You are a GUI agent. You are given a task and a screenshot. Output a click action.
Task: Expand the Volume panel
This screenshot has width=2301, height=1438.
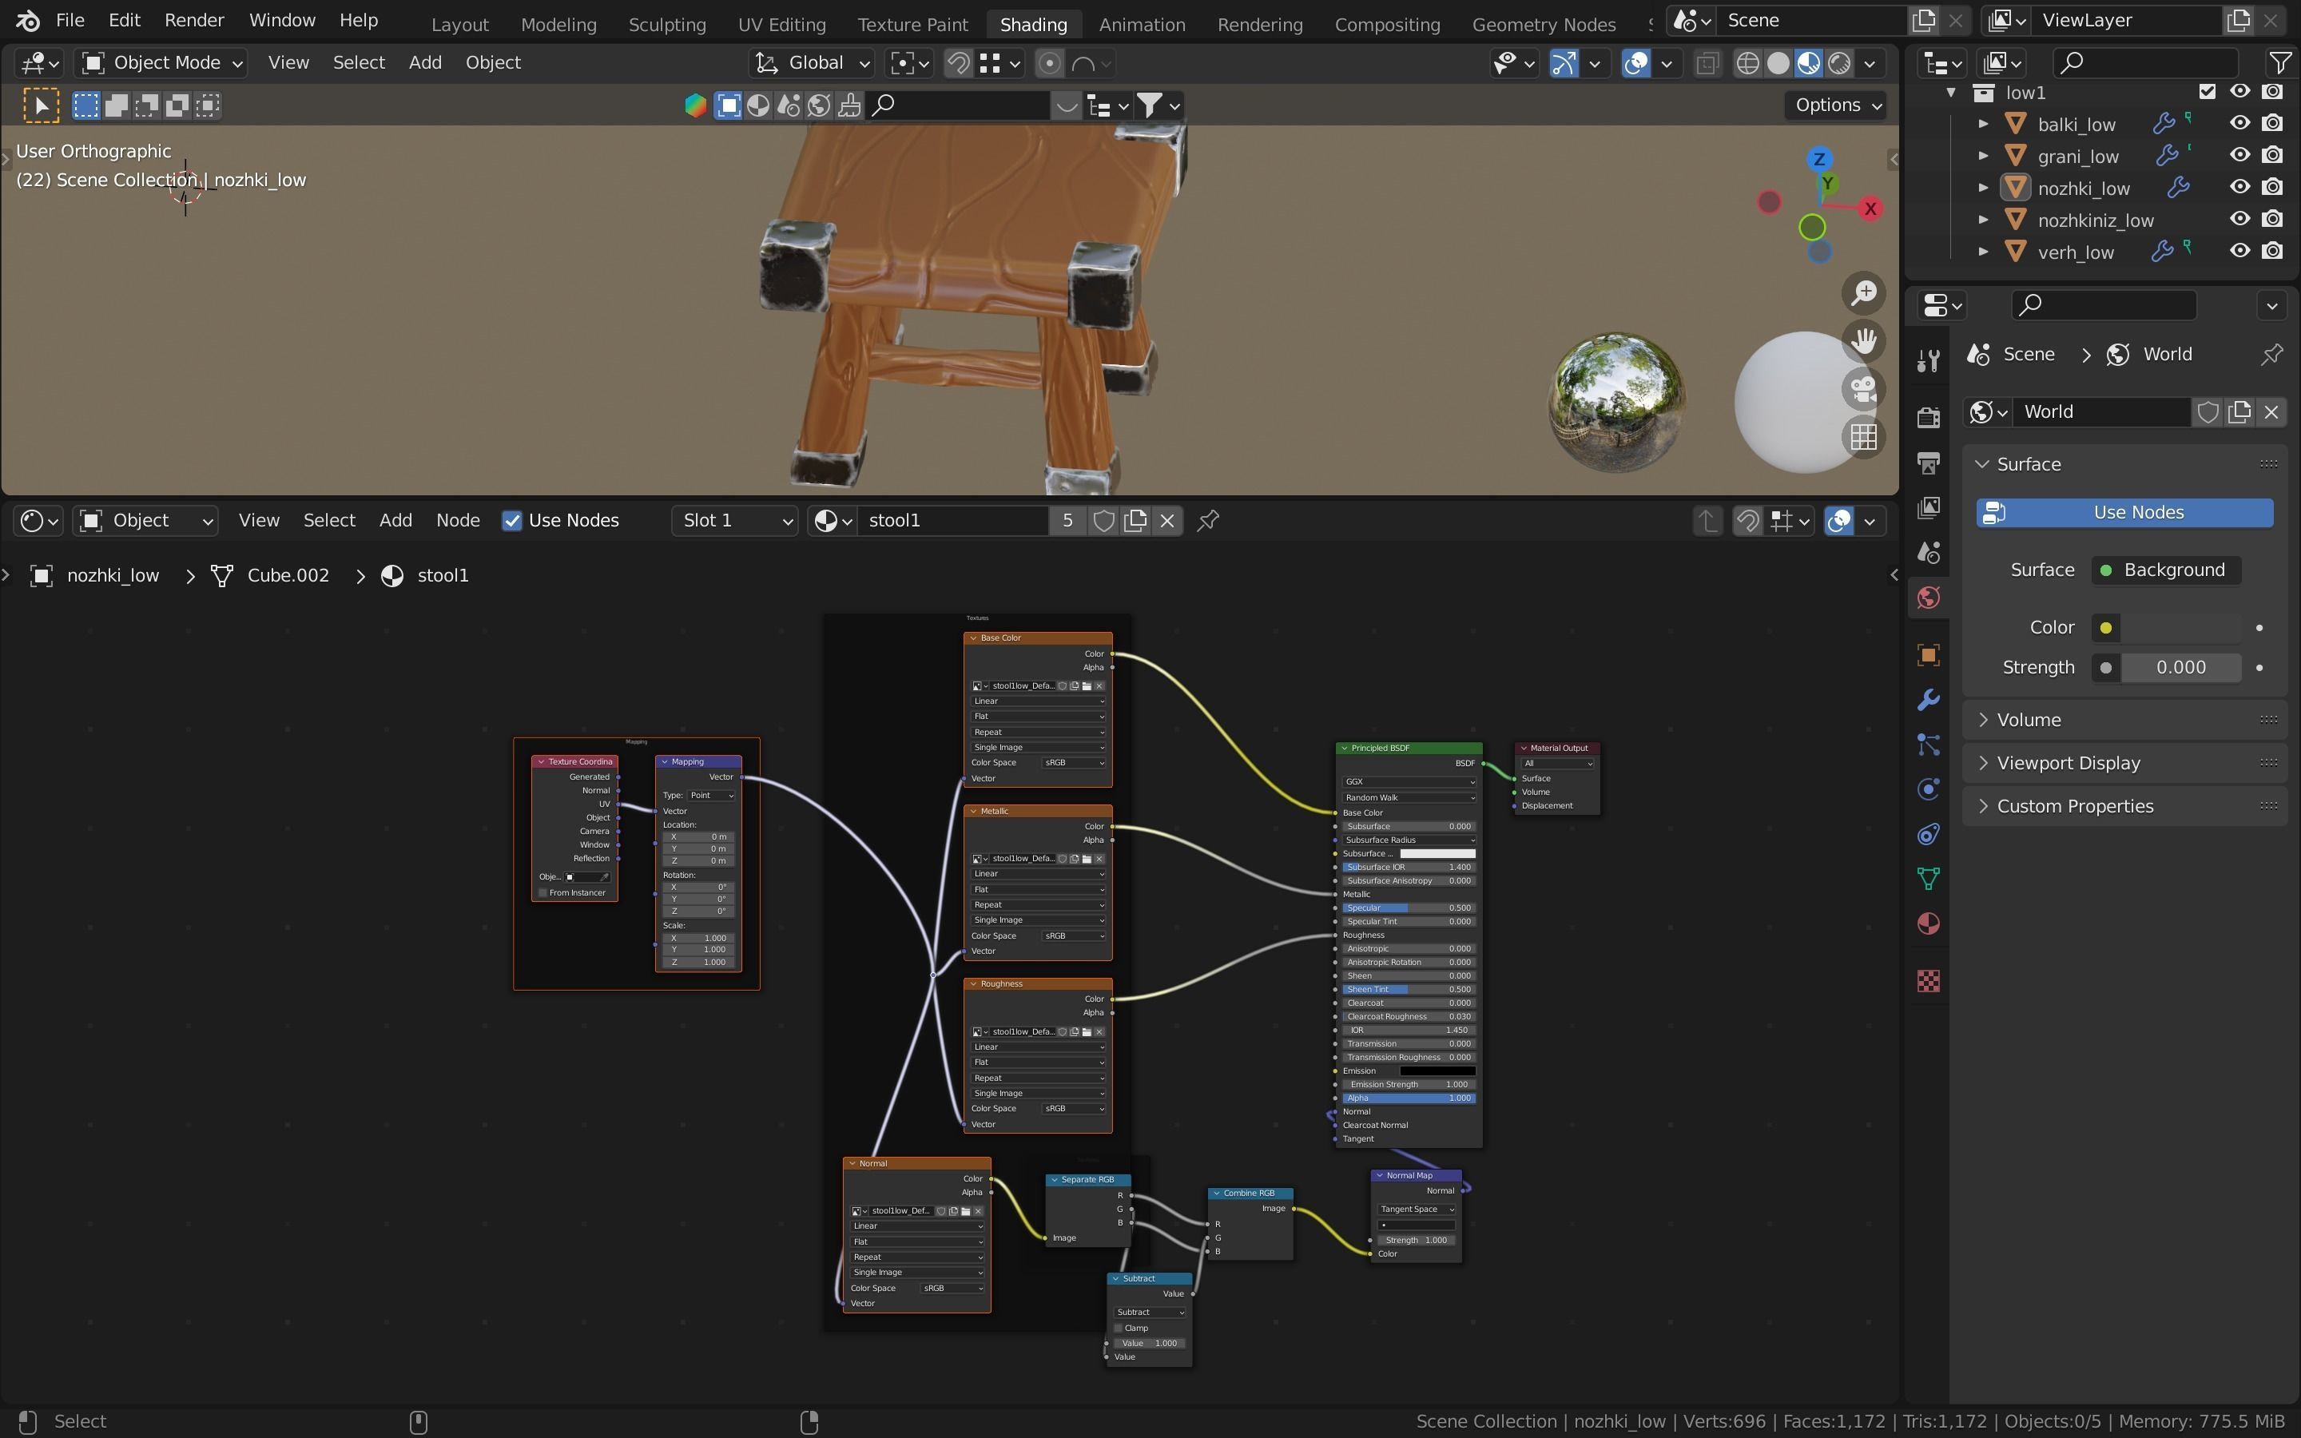[x=2028, y=720]
